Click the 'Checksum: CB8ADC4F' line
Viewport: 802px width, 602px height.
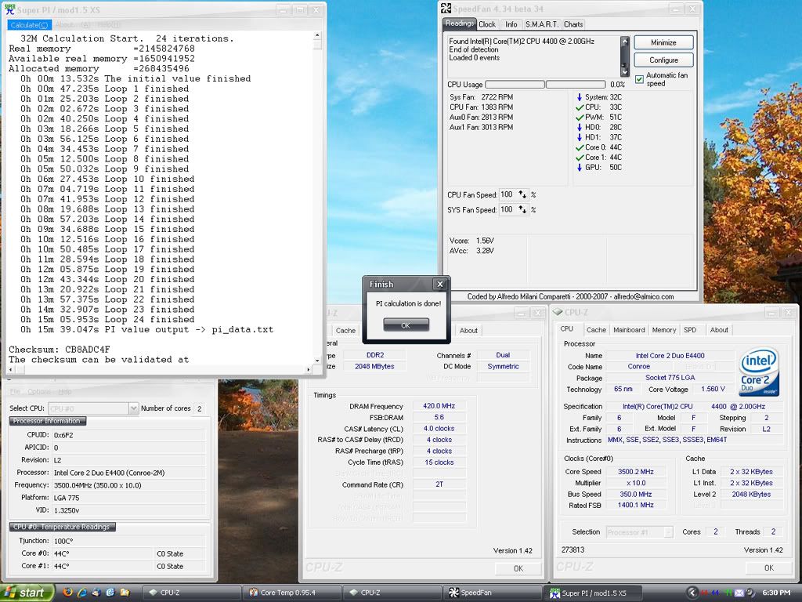60,350
